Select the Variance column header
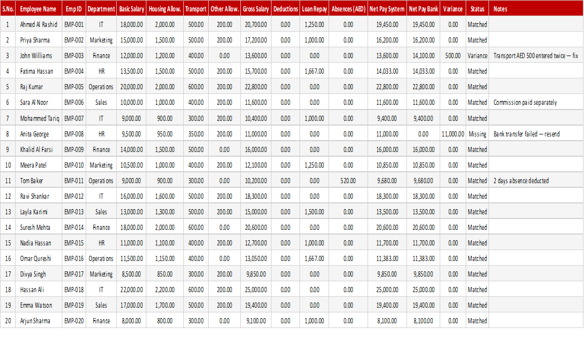 tap(453, 9)
